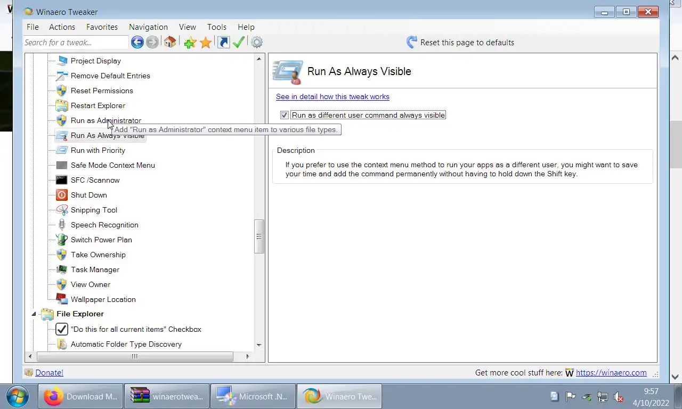682x409 pixels.
Task: Open the gear Settings toolbar icon
Action: [x=257, y=43]
